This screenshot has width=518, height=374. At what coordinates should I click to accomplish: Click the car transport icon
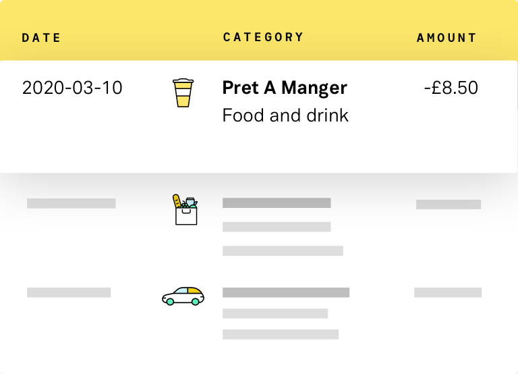(183, 295)
